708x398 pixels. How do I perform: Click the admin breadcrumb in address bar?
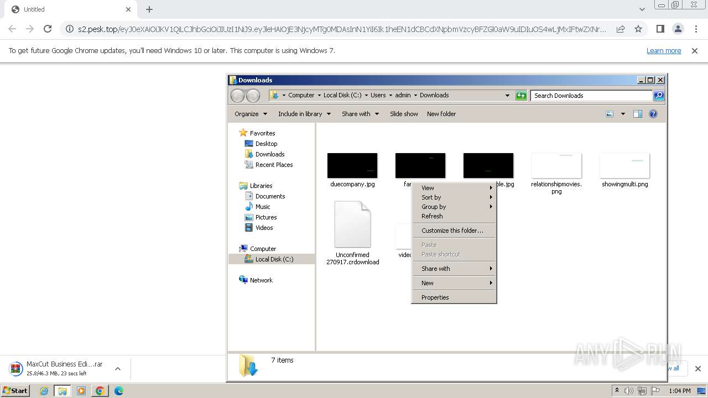pyautogui.click(x=403, y=95)
